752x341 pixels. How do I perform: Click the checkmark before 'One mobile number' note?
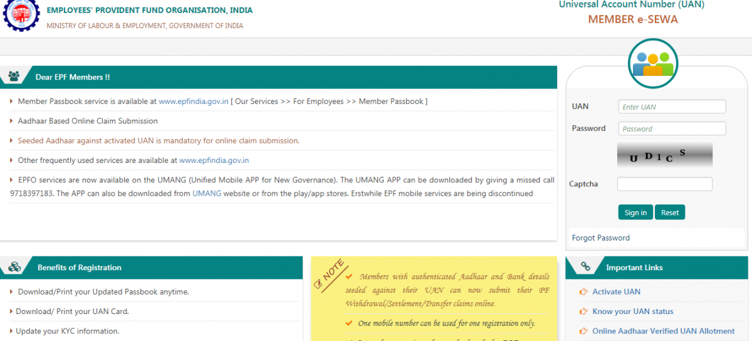click(x=348, y=323)
